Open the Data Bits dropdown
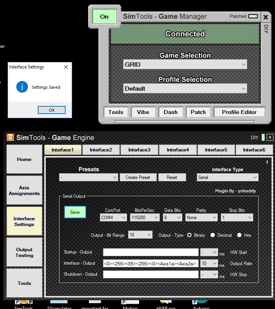Image resolution: width=275 pixels, height=309 pixels. click(172, 218)
